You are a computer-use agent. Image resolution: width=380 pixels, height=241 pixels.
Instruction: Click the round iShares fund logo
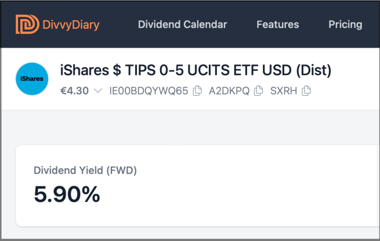tap(32, 79)
